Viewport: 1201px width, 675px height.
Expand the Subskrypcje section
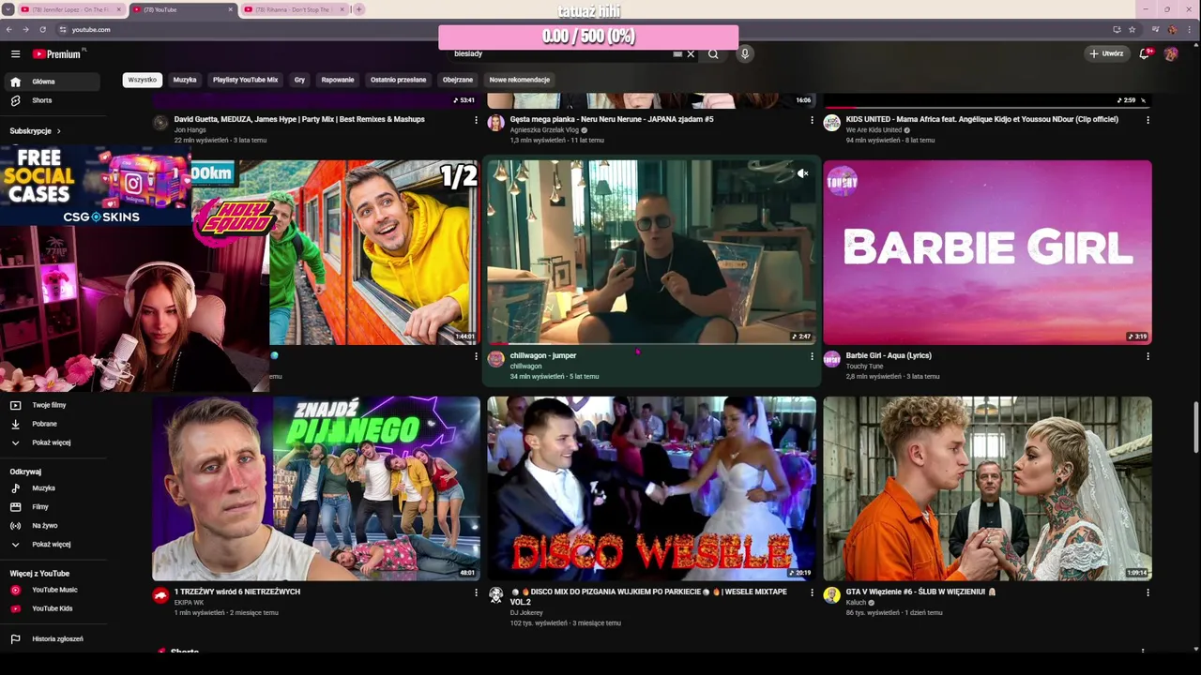pos(36,131)
